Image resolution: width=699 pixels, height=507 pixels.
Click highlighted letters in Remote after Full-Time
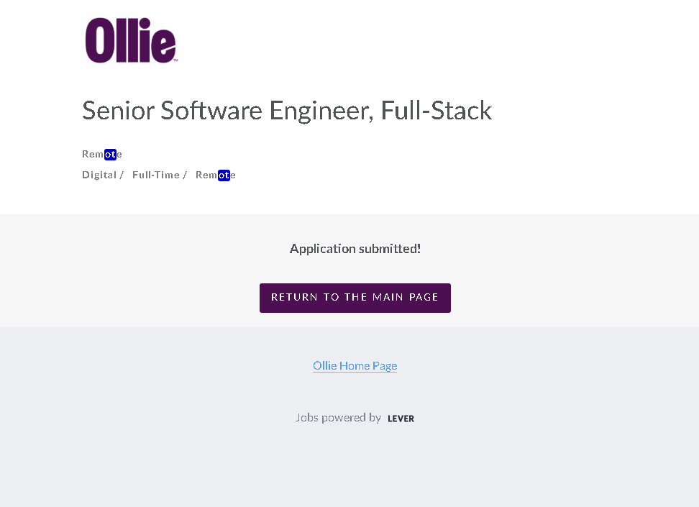pos(224,175)
